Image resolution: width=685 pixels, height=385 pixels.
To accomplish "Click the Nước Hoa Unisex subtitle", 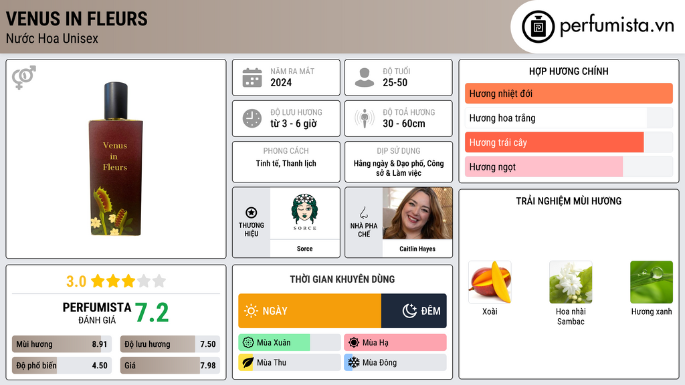I will pyautogui.click(x=52, y=38).
